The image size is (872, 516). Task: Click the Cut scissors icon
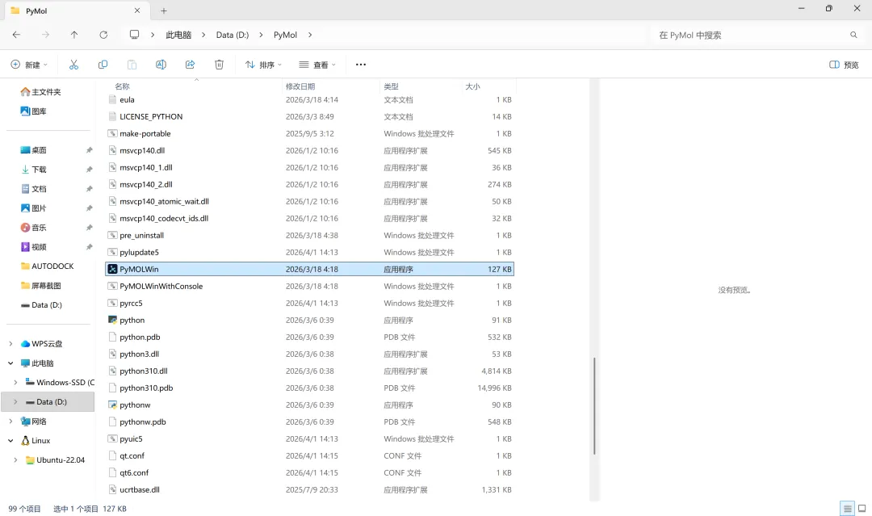(x=73, y=65)
